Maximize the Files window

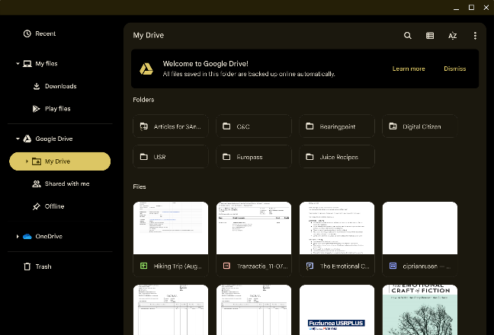(x=471, y=8)
